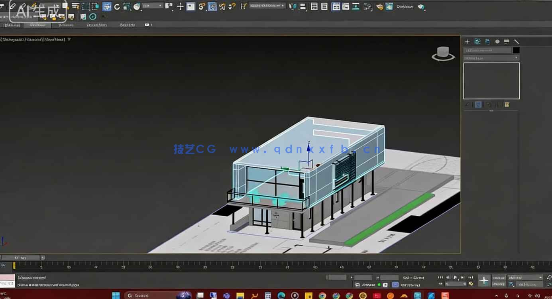
Task: Select the Move tool on main toolbar
Action: tap(181, 6)
